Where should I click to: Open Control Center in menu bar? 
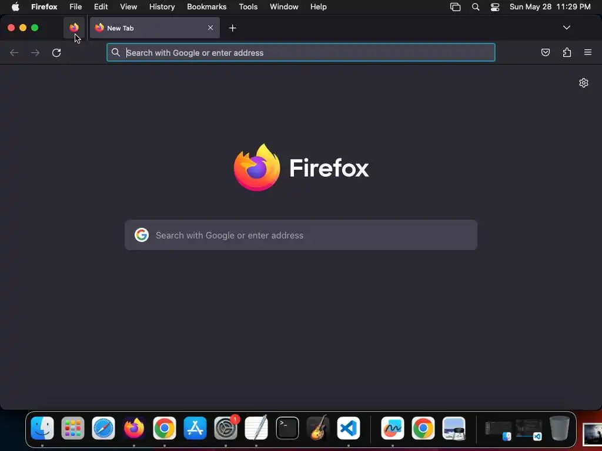tap(495, 7)
